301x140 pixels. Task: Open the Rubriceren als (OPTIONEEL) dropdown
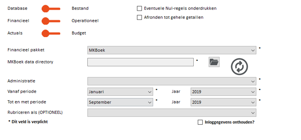(x=172, y=113)
